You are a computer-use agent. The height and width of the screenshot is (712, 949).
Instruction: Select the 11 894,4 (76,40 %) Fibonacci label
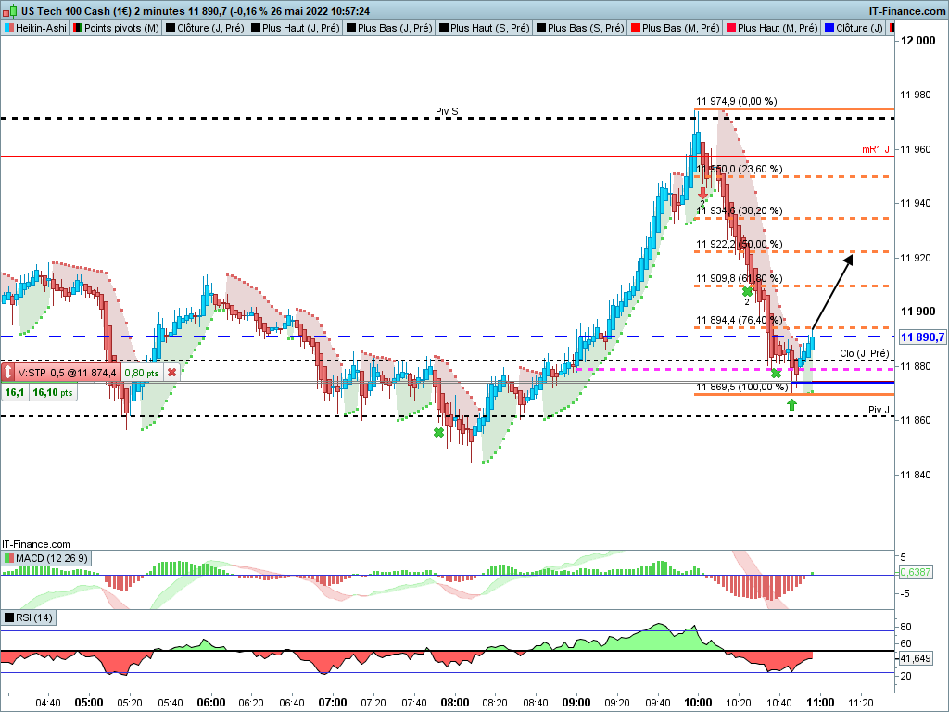tap(739, 320)
